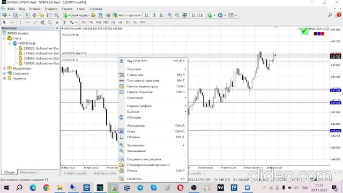Select the crosshair tool
This screenshot has height=193, width=343.
click(12, 23)
